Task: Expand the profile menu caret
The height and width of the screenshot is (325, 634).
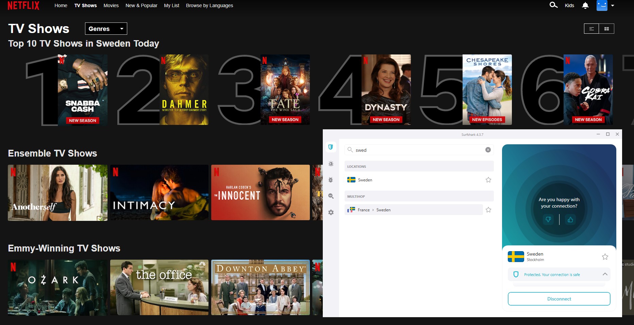Action: point(613,5)
